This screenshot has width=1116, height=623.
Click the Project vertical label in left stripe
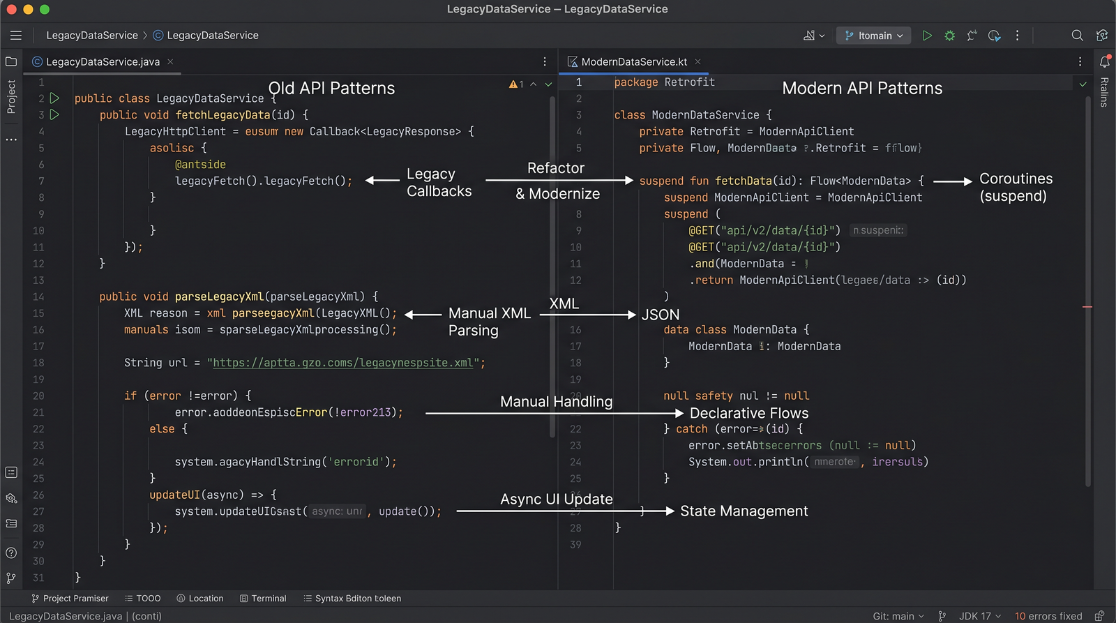11,96
